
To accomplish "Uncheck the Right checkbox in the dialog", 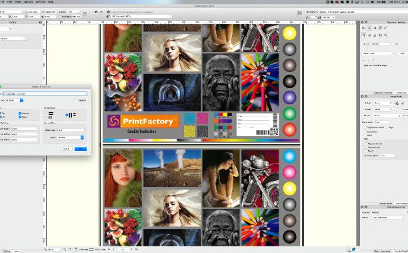I will 20,117.
